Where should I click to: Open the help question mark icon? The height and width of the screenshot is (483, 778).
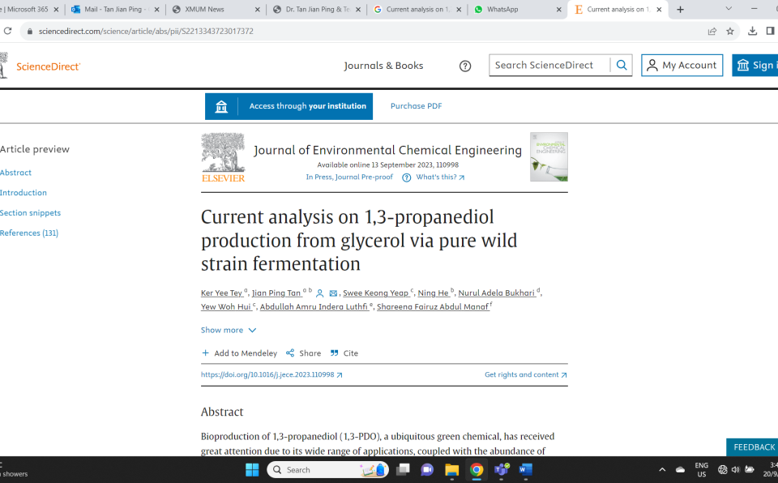[465, 66]
